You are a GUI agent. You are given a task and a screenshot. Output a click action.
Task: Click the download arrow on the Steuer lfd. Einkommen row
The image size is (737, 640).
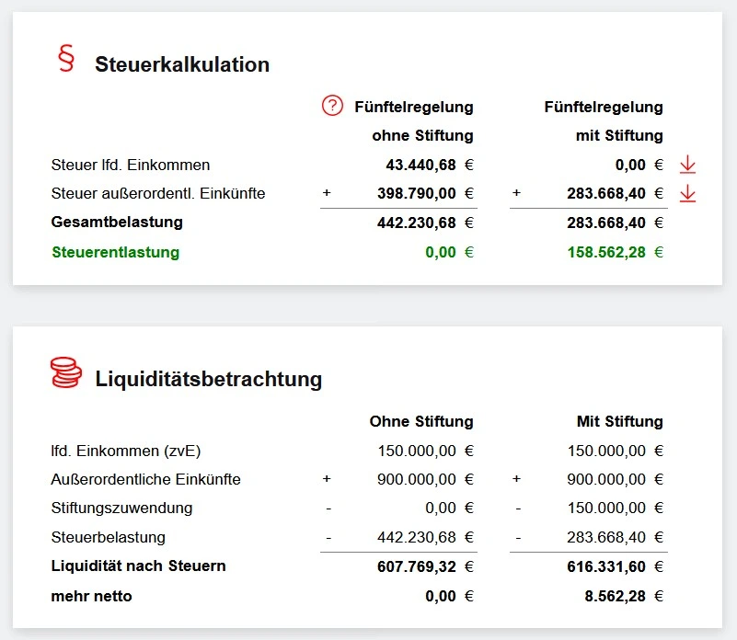coord(686,165)
